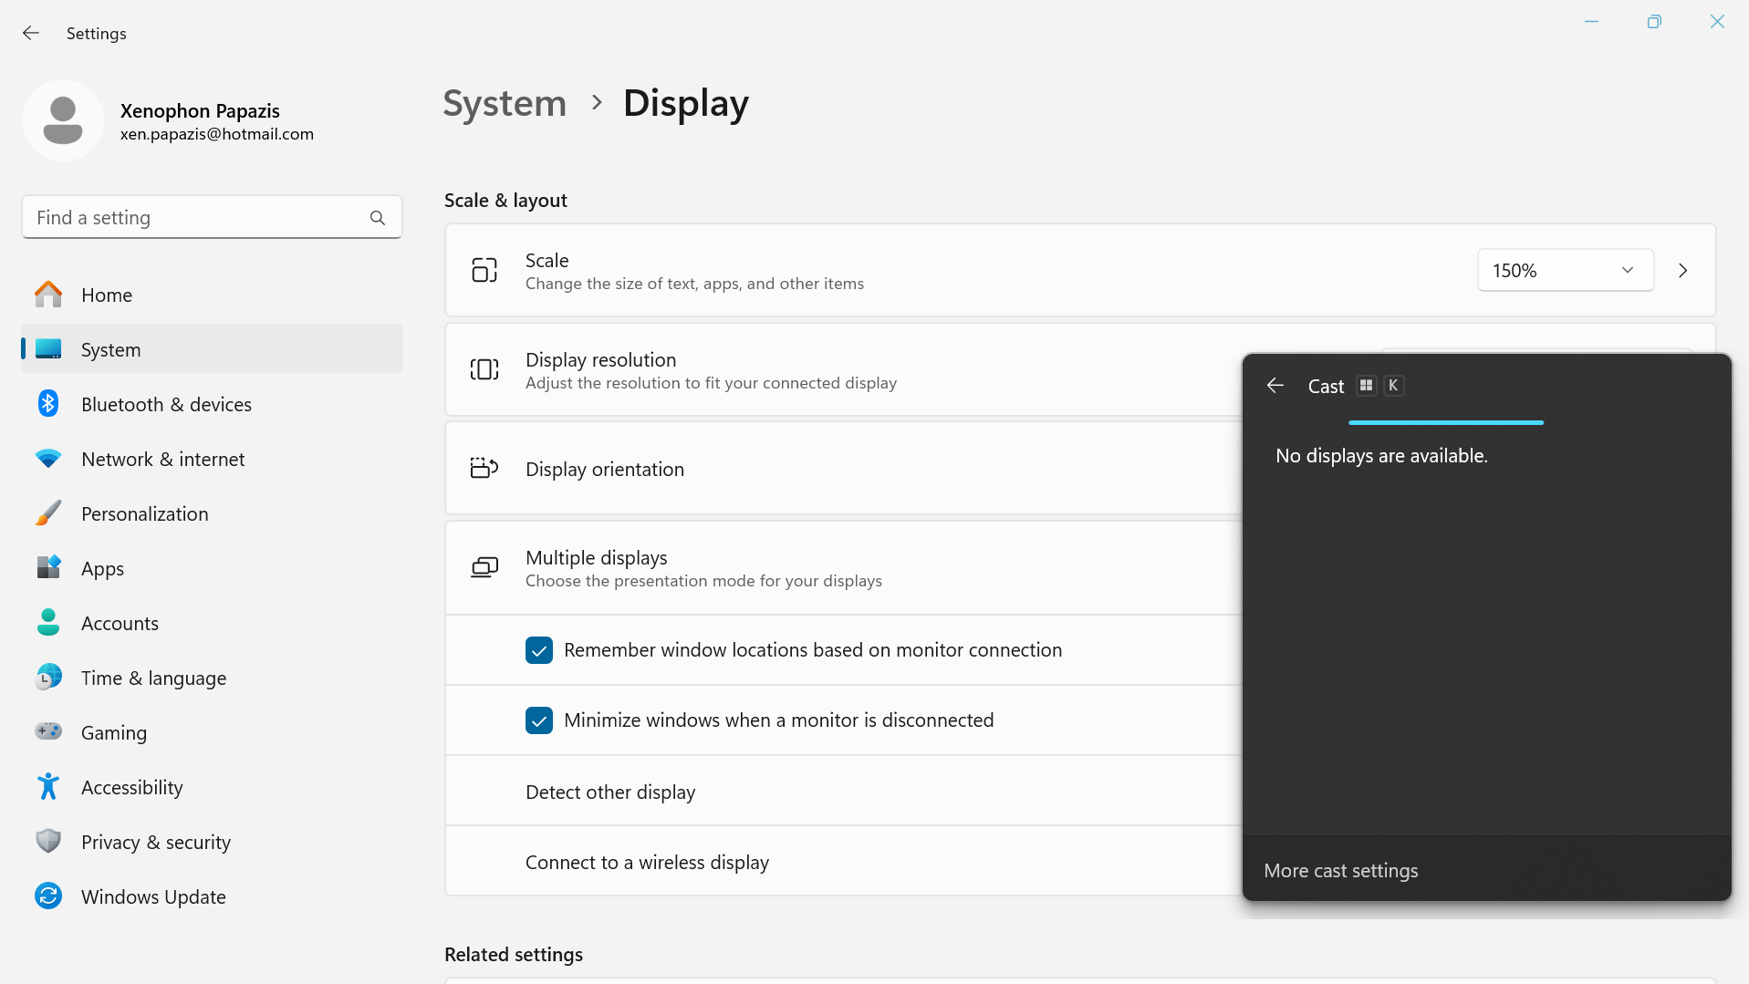This screenshot has height=984, width=1749.
Task: Click the Windows Update sync icon
Action: pos(48,896)
